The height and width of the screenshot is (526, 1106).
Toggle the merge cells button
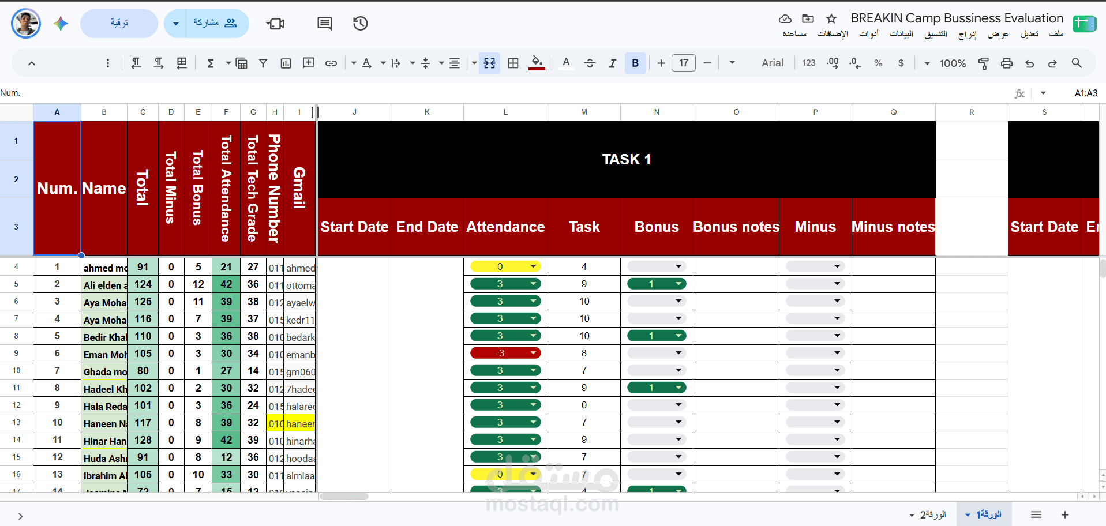[x=489, y=63]
